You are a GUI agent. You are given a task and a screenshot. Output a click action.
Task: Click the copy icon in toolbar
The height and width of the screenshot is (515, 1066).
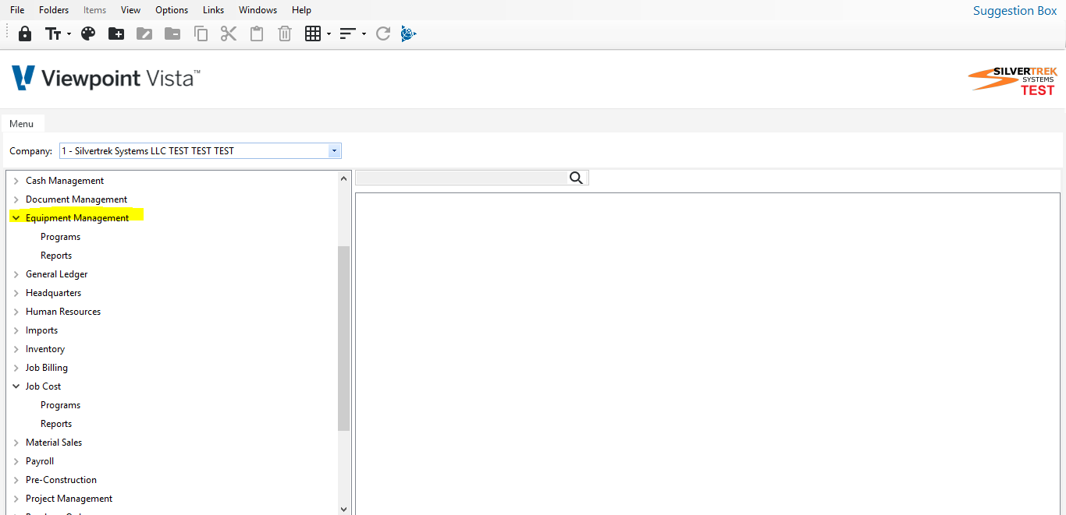201,34
